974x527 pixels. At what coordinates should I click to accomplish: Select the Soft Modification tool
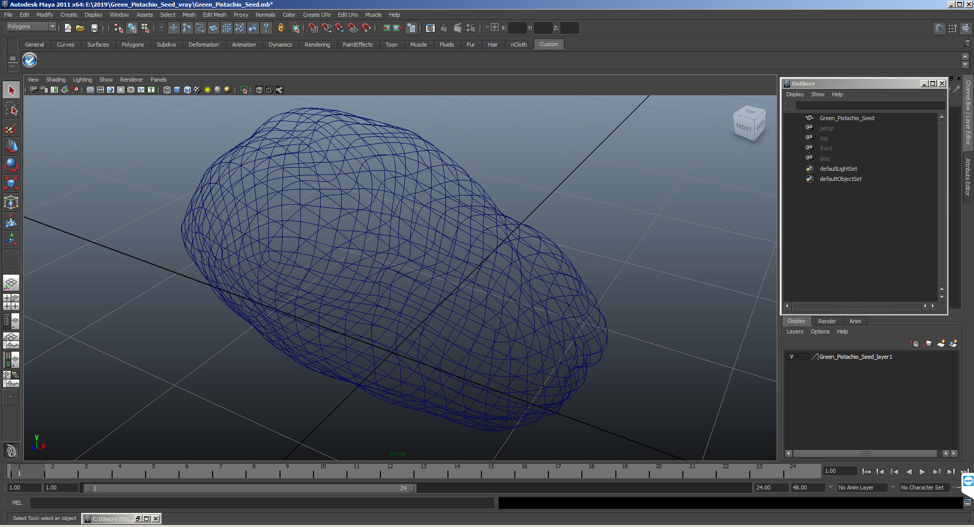pyautogui.click(x=11, y=221)
